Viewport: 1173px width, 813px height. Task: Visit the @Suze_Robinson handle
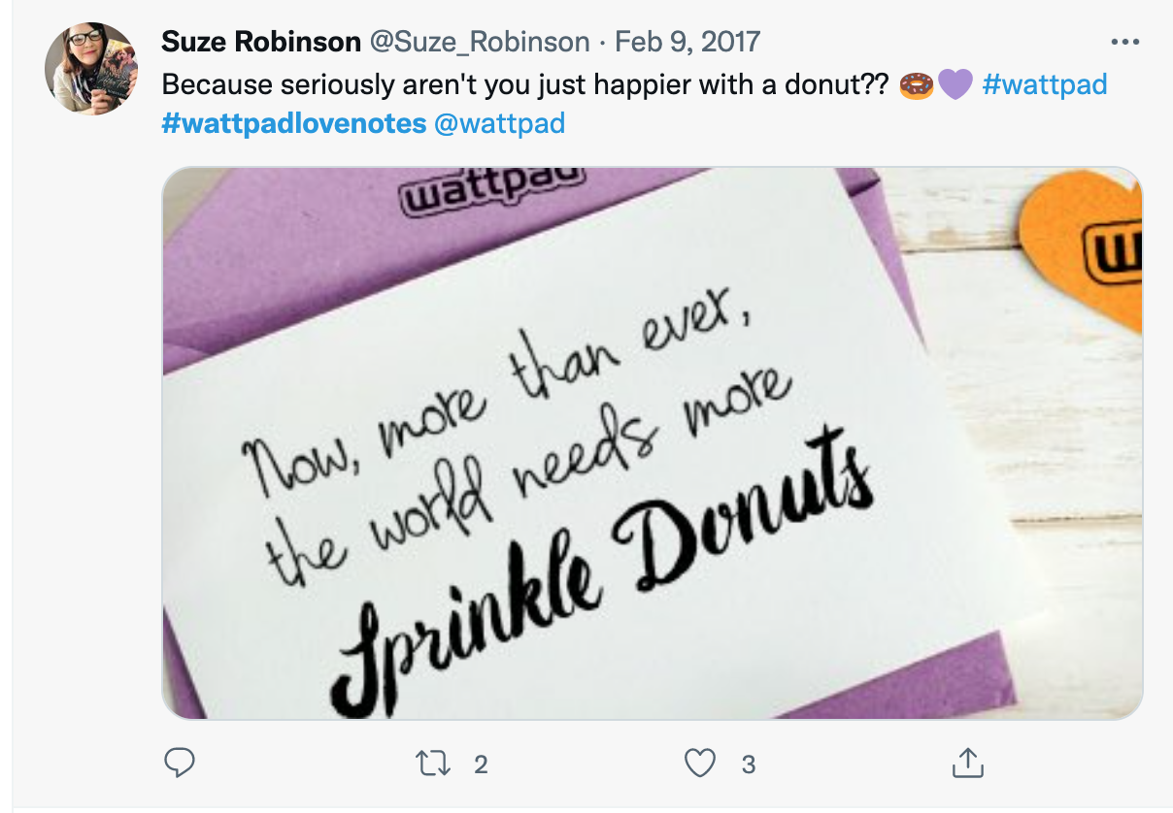(x=481, y=42)
